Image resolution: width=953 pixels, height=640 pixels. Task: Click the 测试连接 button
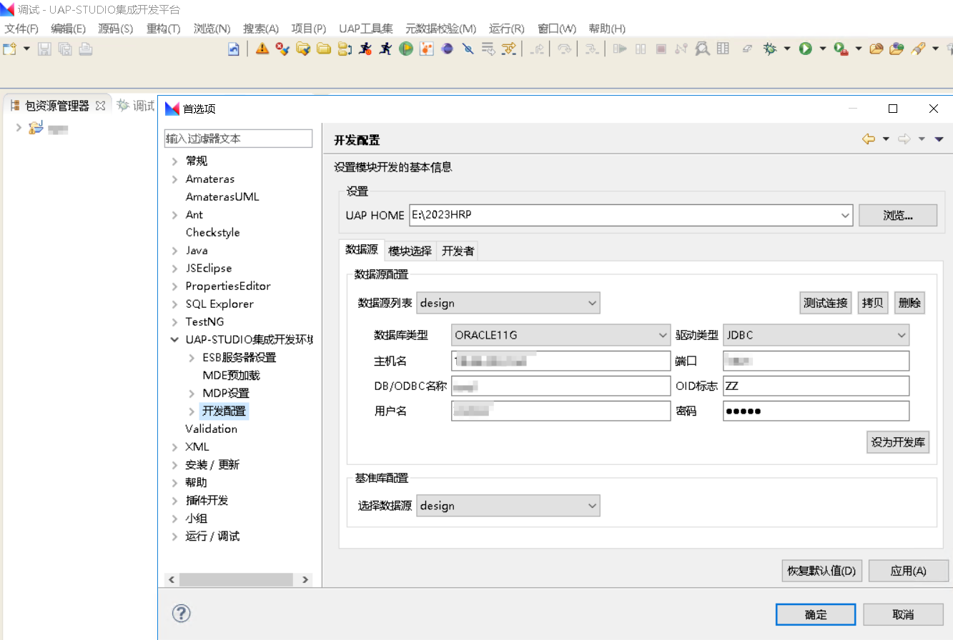tap(826, 303)
